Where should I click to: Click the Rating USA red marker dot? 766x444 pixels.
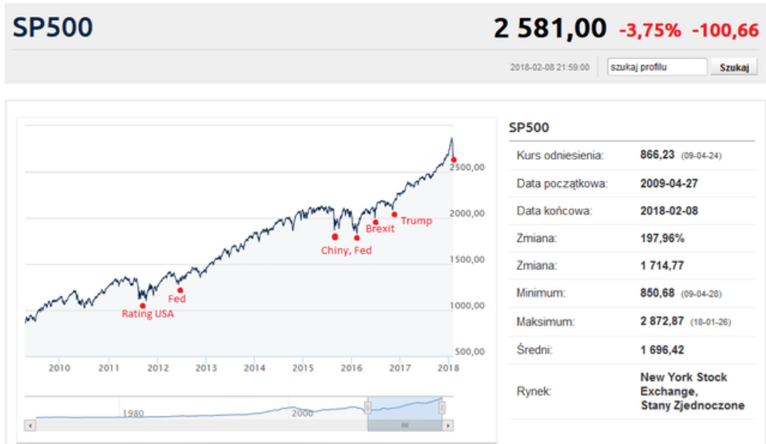click(143, 305)
